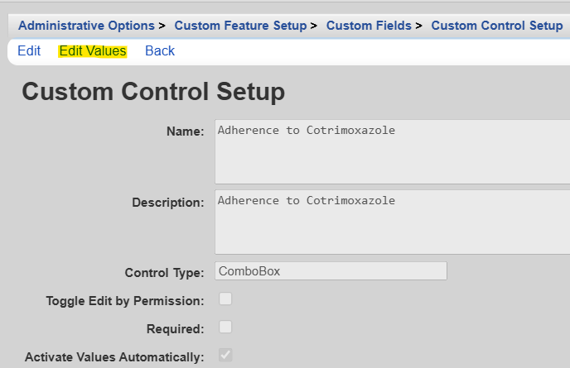Check the Required checkbox
The image size is (570, 368).
coord(225,327)
